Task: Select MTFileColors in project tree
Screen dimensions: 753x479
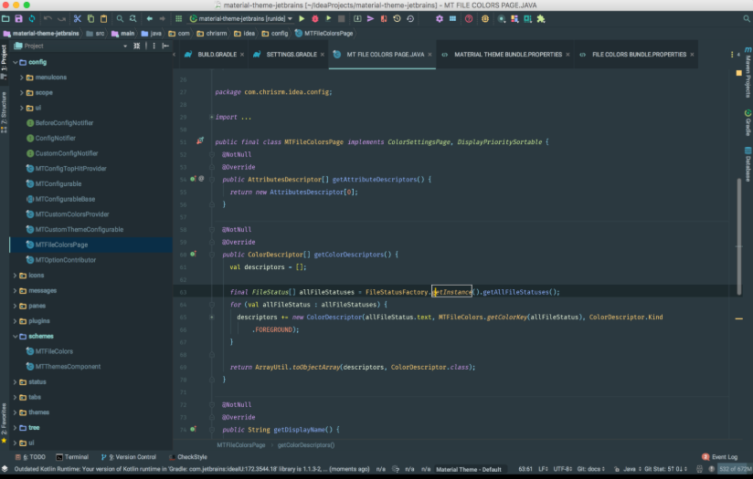Action: pos(54,351)
